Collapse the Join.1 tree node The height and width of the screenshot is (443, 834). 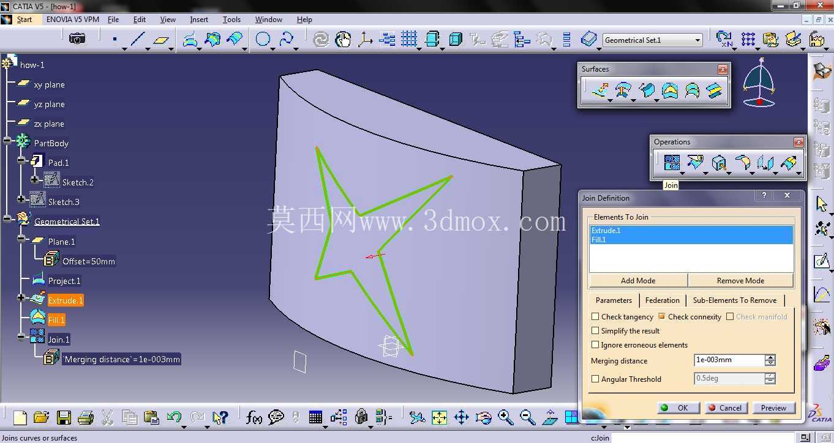pos(21,337)
